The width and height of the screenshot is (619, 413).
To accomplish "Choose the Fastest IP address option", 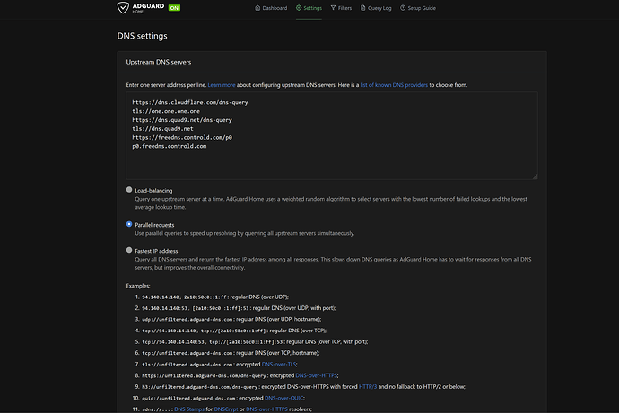I will [x=130, y=251].
